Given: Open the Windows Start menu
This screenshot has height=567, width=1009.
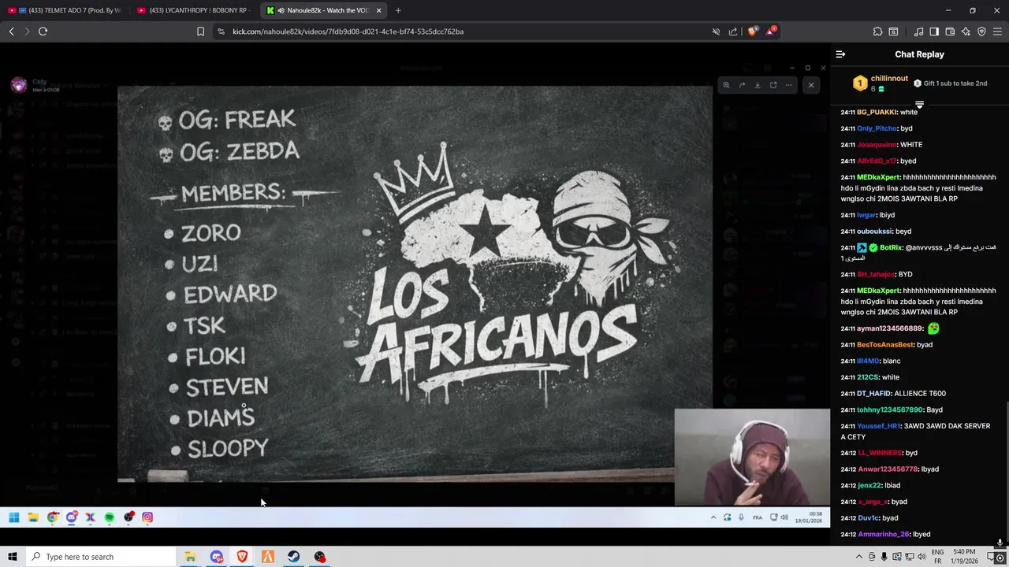Looking at the screenshot, I should [x=12, y=557].
